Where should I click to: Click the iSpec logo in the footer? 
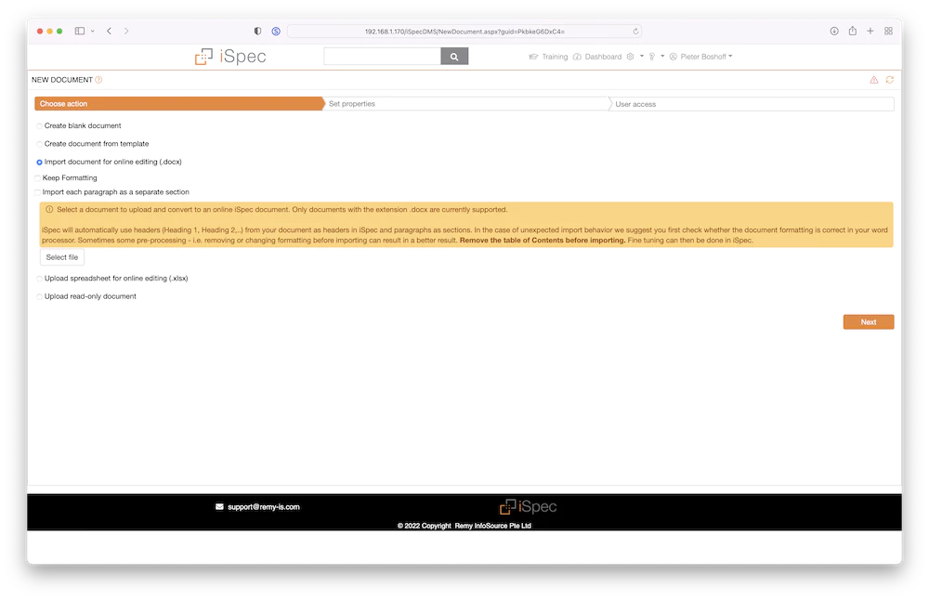[528, 506]
